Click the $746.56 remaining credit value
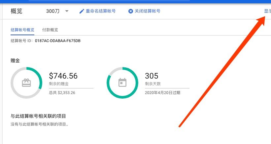 coord(63,76)
